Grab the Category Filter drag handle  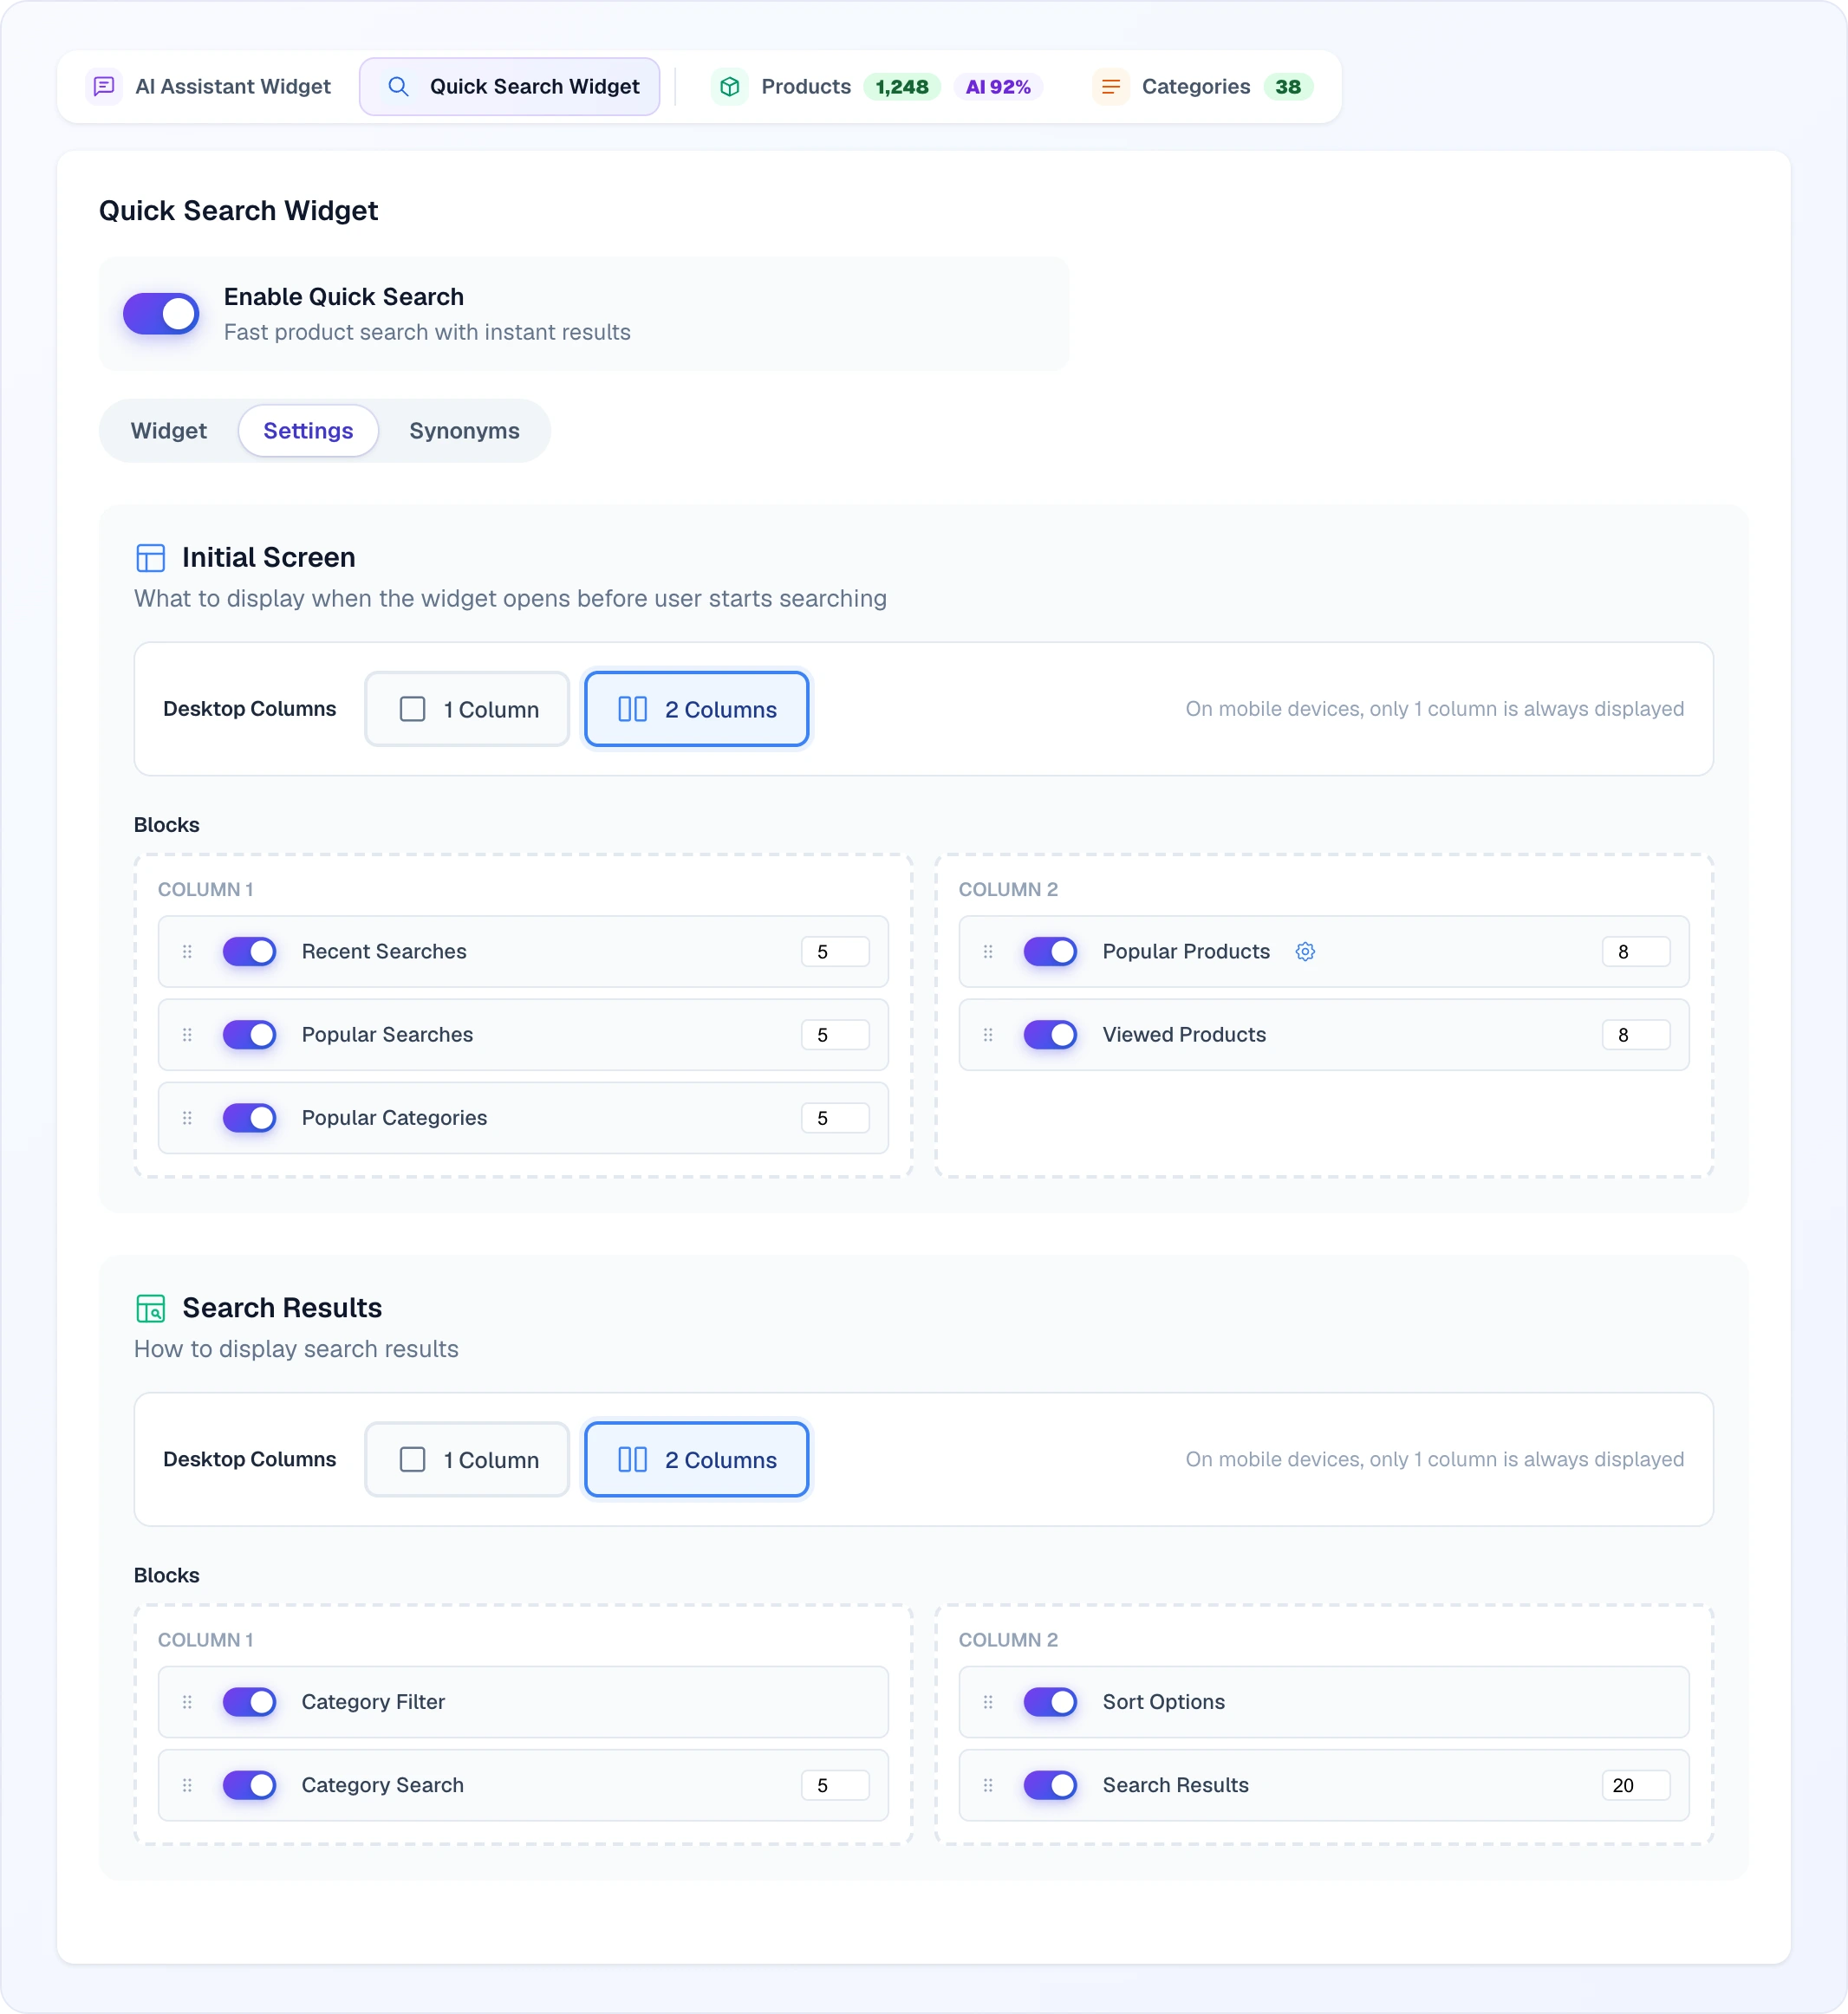click(187, 1701)
